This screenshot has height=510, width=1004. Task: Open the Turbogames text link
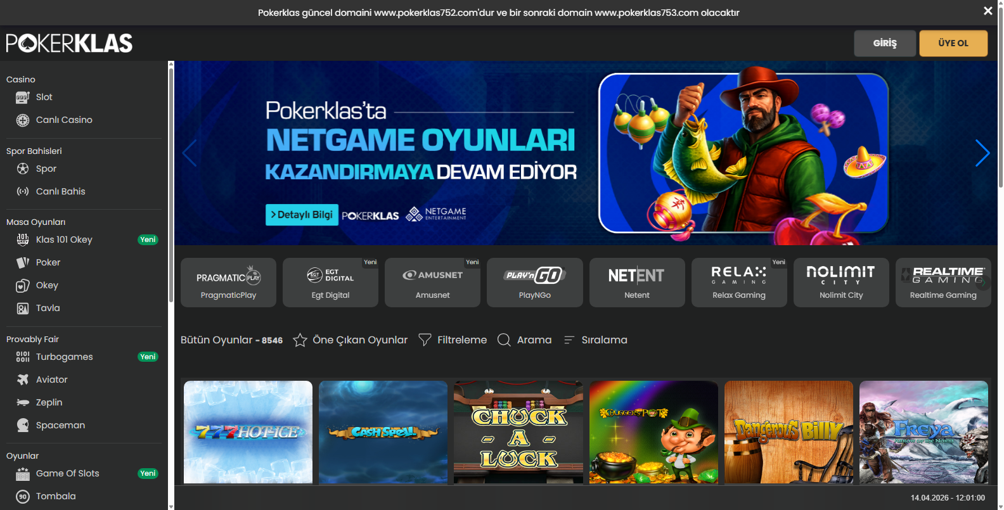[65, 357]
